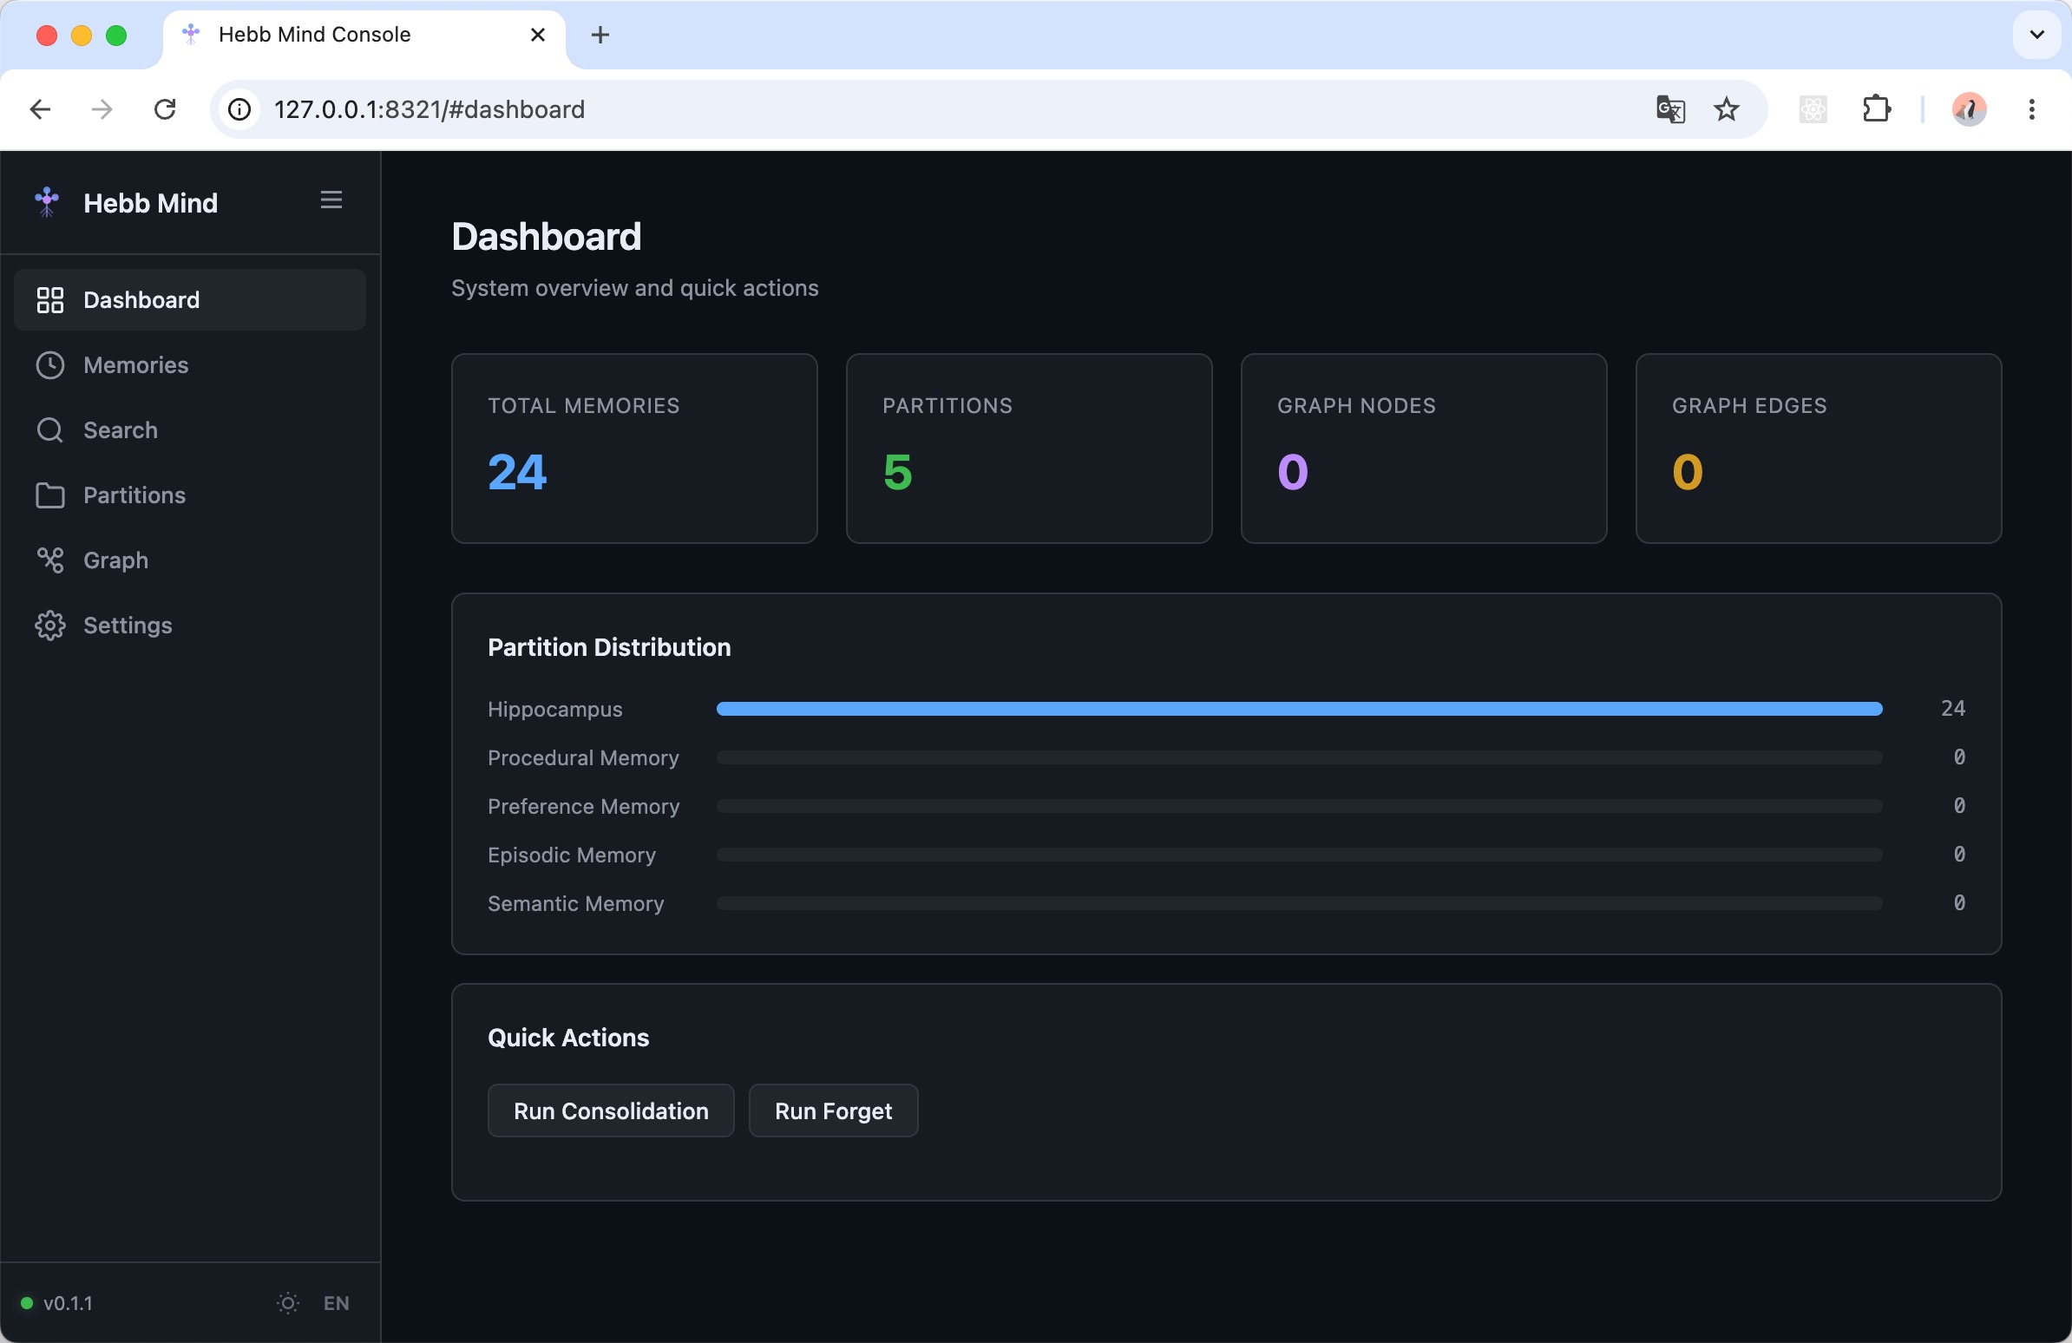Click the Total Memories card
This screenshot has height=1343, width=2072.
click(633, 449)
